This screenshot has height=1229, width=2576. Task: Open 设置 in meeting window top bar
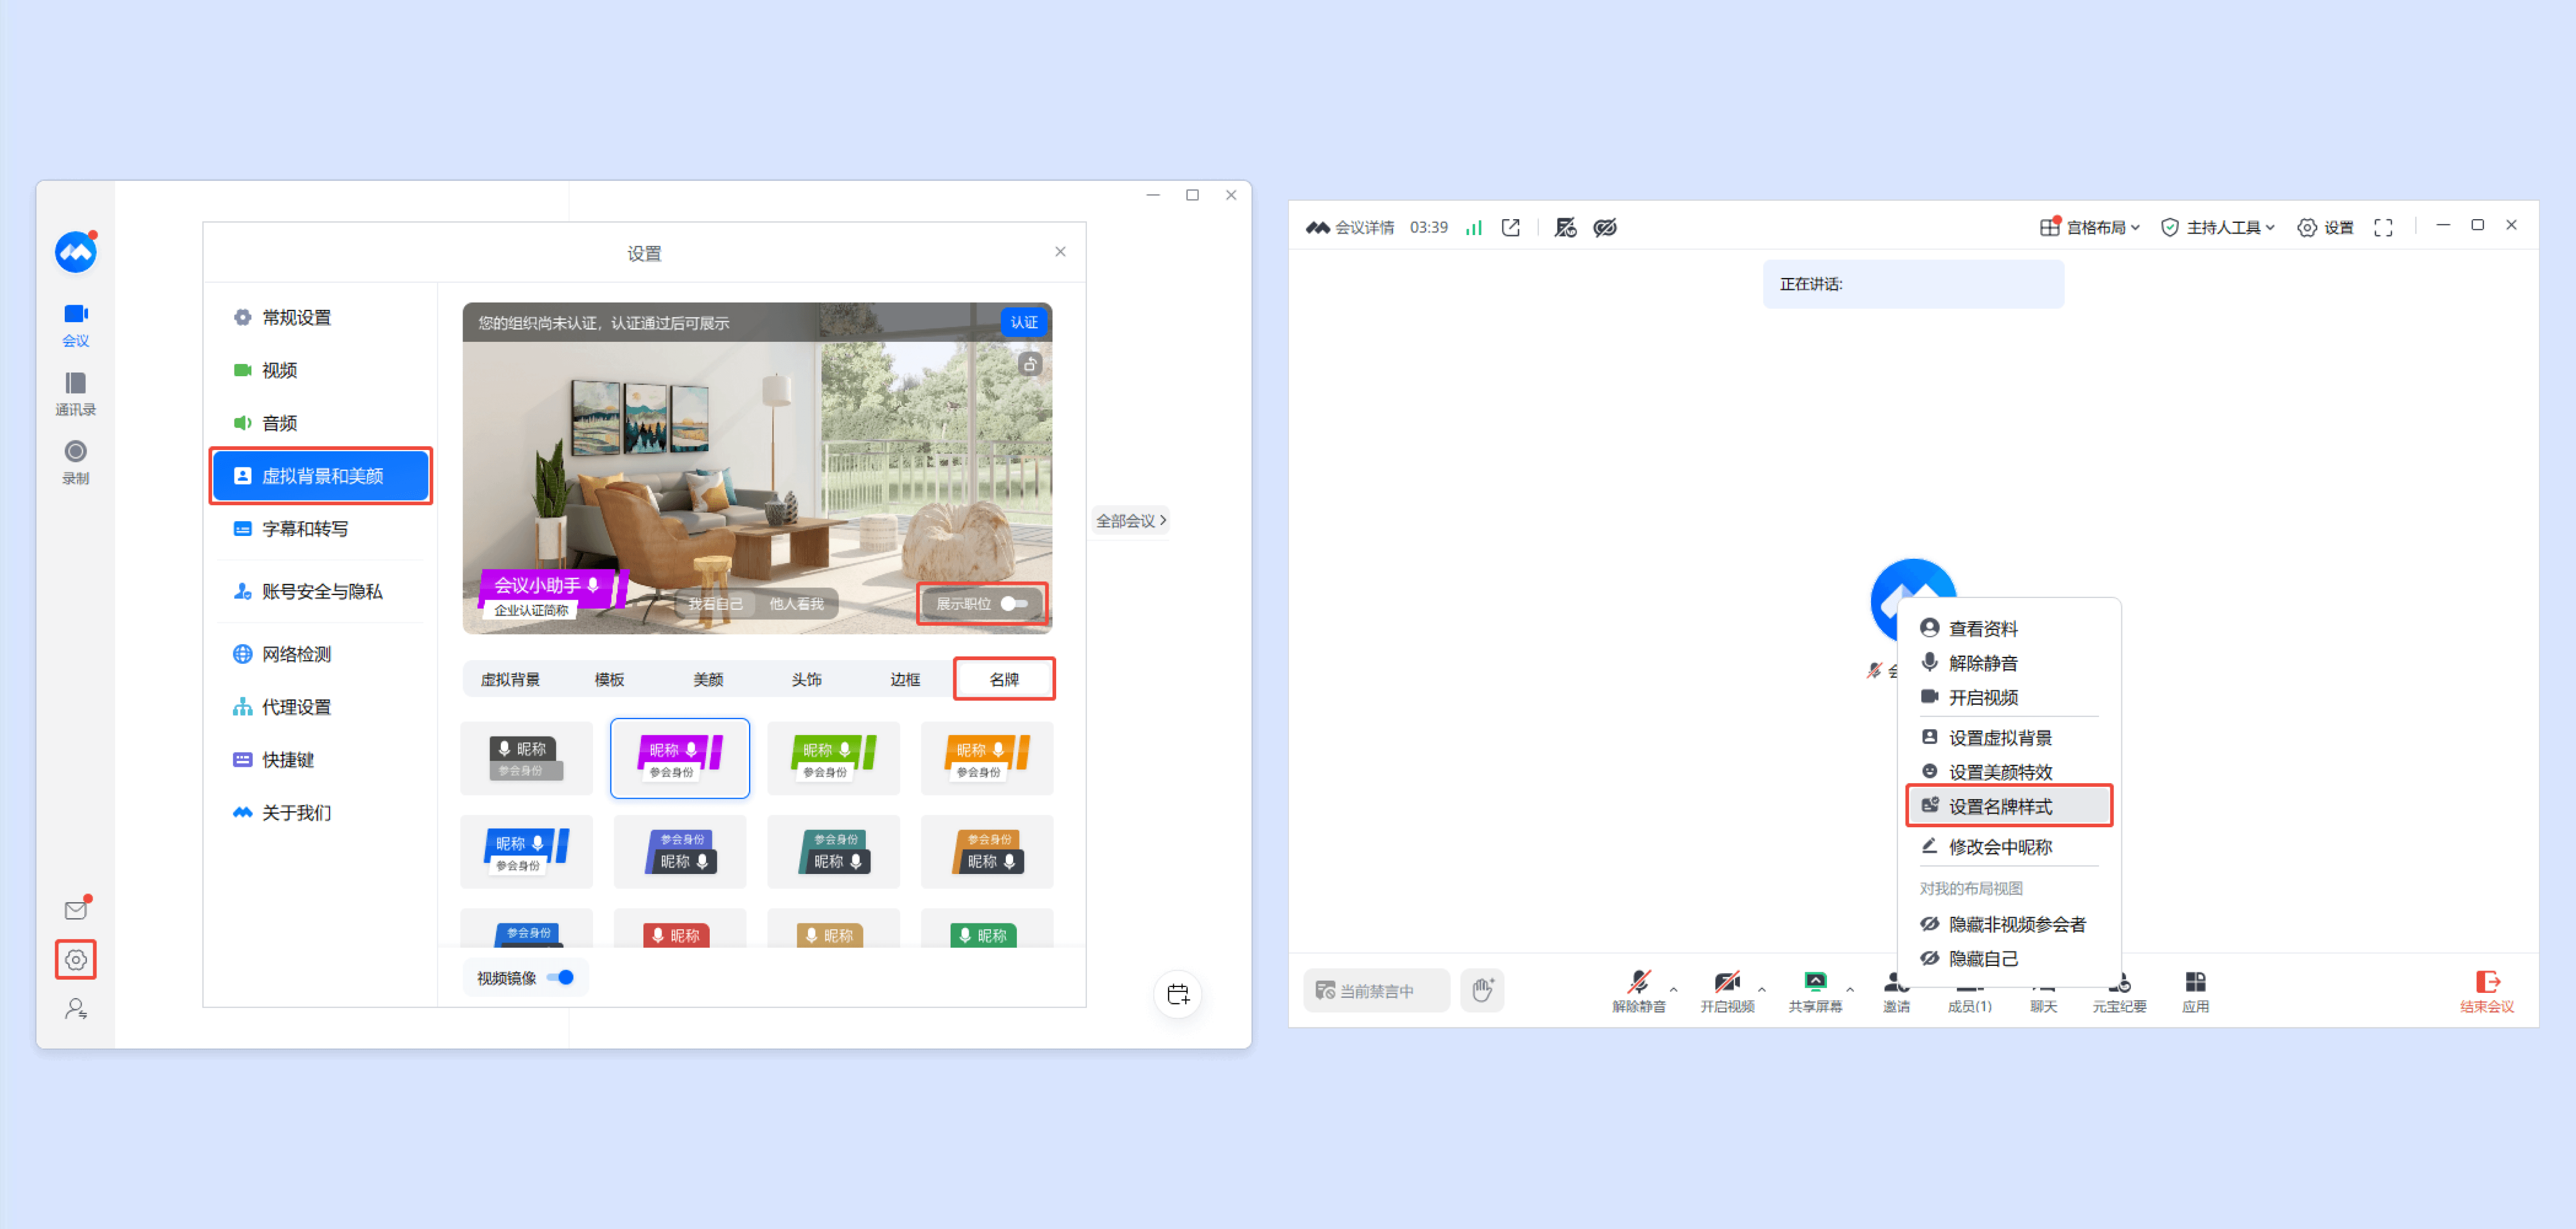pos(2325,228)
